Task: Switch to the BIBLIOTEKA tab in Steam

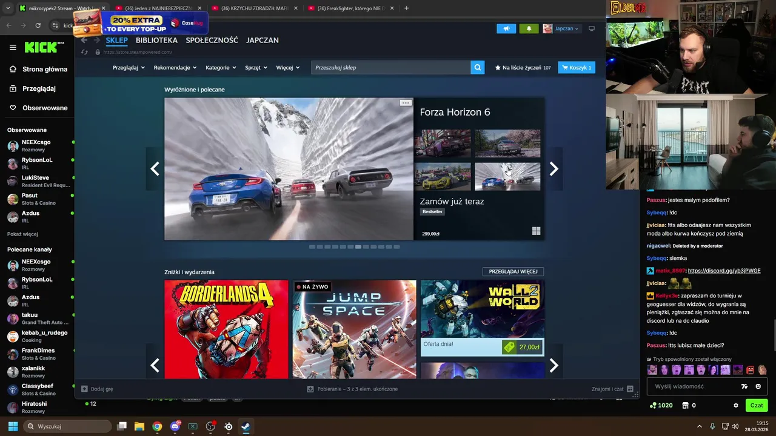Action: click(x=156, y=40)
